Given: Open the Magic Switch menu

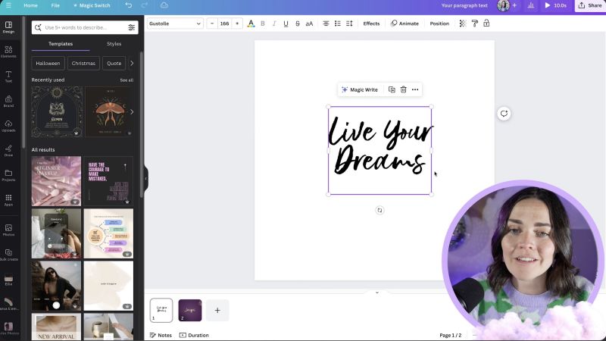Looking at the screenshot, I should 92,5.
